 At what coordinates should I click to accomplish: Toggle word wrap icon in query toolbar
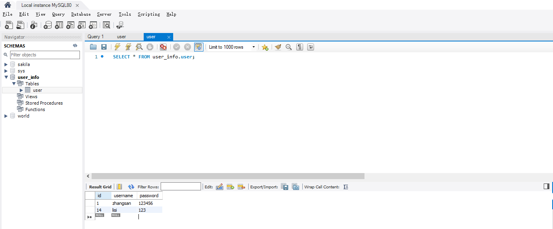click(x=310, y=47)
